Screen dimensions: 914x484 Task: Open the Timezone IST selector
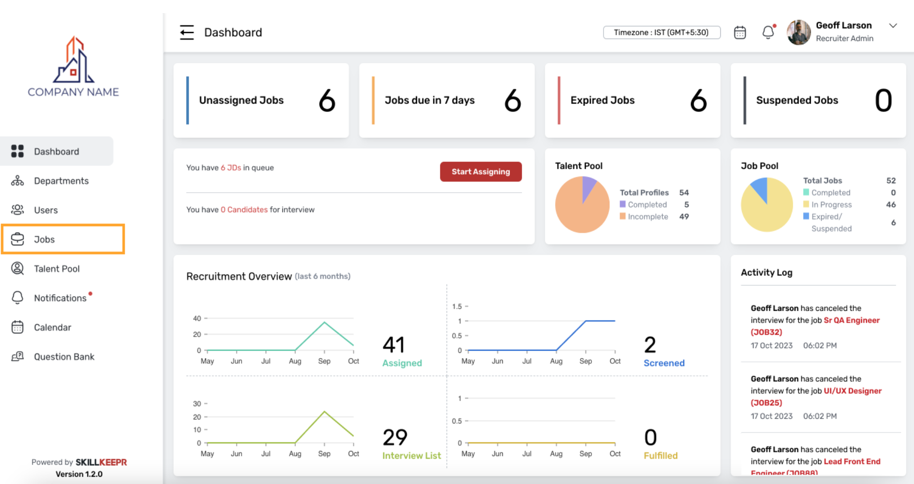(x=661, y=33)
